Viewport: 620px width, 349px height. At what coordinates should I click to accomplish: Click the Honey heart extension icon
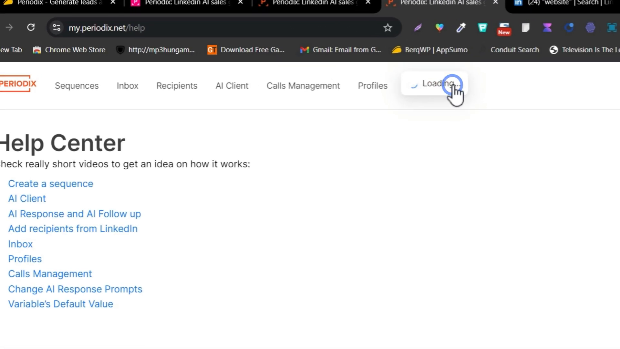[x=439, y=28]
